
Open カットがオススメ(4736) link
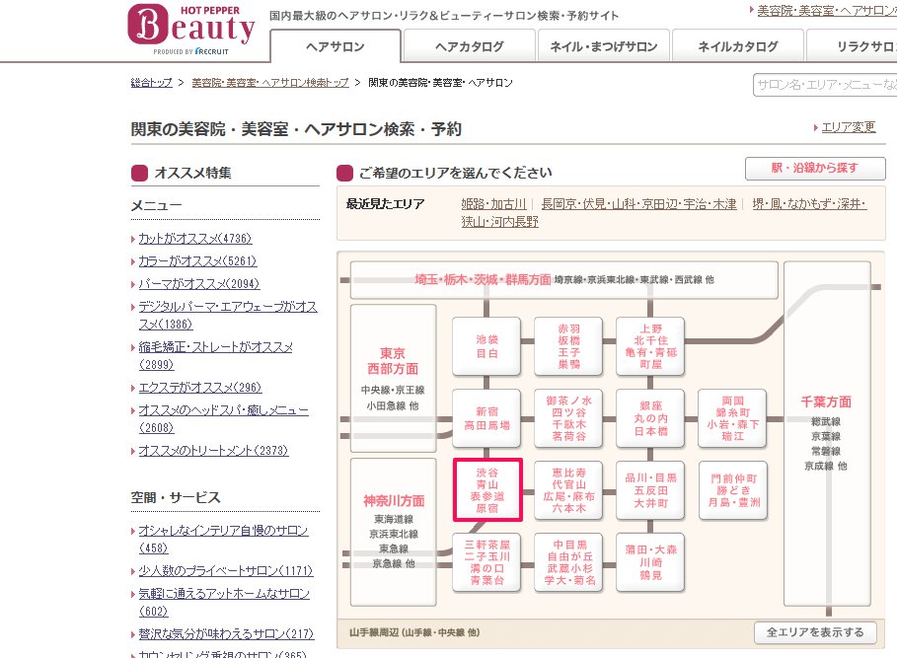[x=195, y=239]
